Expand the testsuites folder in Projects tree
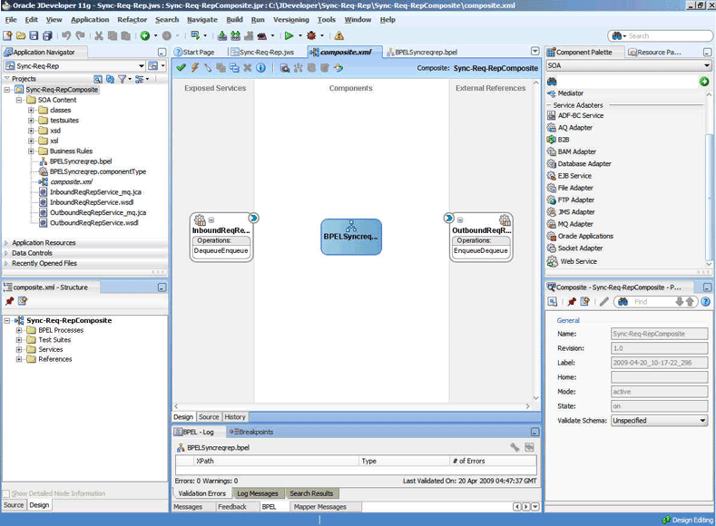716x526 pixels. click(x=31, y=121)
